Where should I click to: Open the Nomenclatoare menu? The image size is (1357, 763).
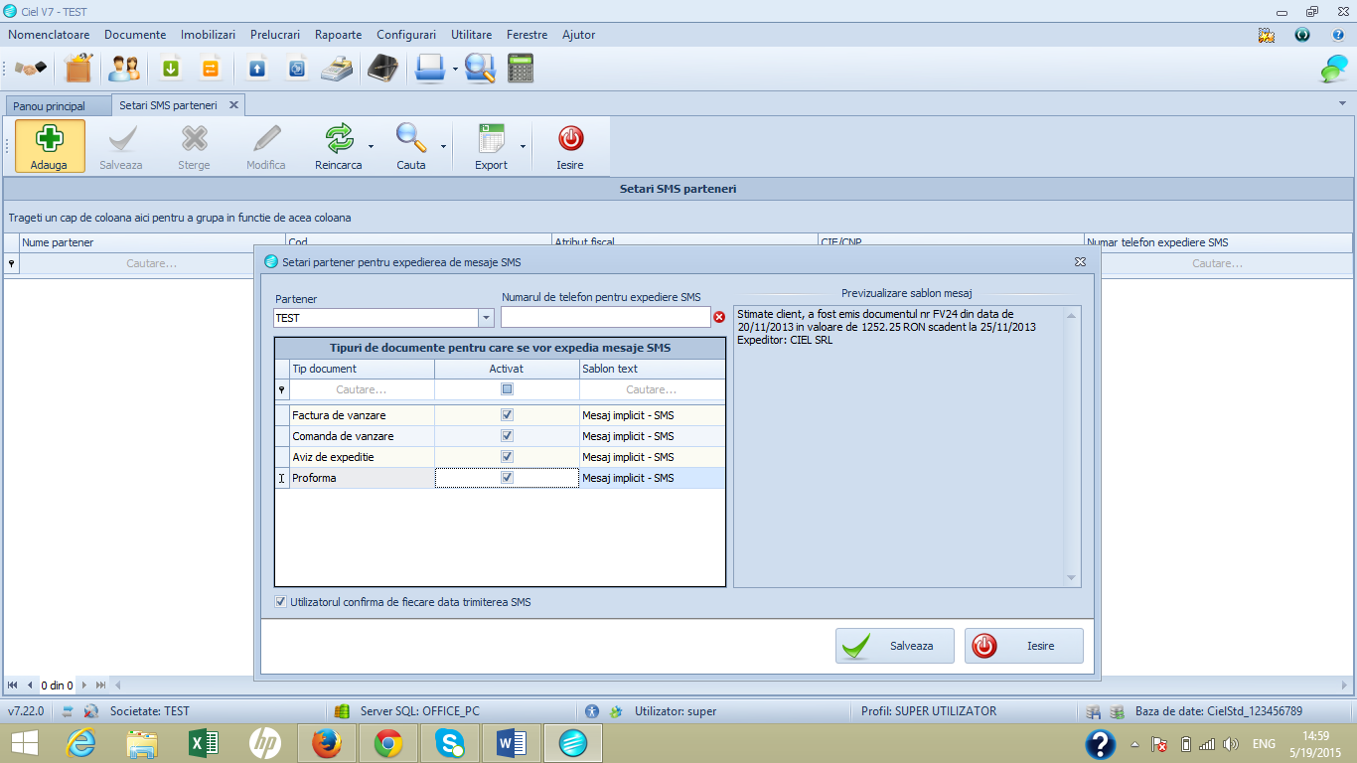[49, 35]
